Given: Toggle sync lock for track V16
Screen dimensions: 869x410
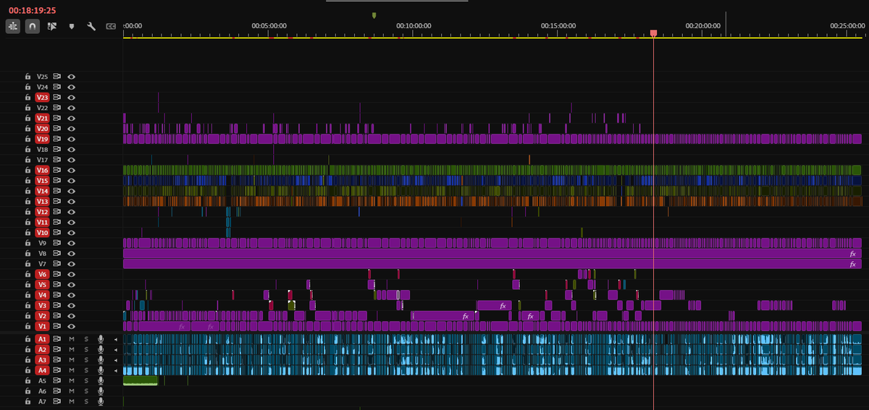Looking at the screenshot, I should pos(57,170).
